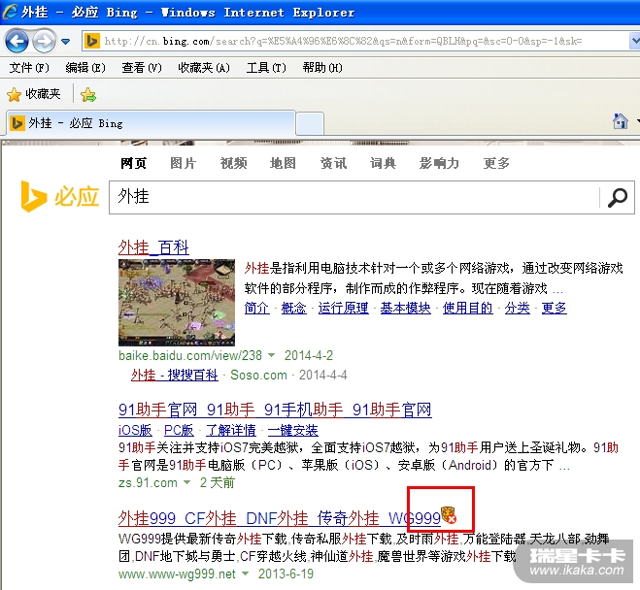Open the 更多 search categories
This screenshot has height=590, width=640.
coord(496,163)
